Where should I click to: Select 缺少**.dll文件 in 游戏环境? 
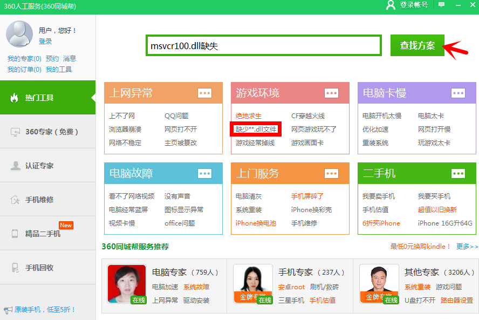coord(256,130)
